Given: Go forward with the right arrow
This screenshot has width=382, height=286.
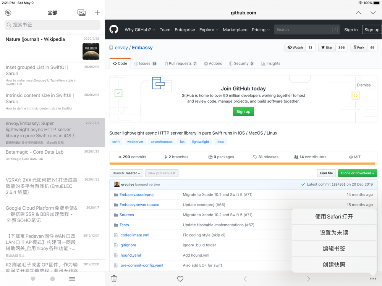Looking at the screenshot, I should [308, 279].
